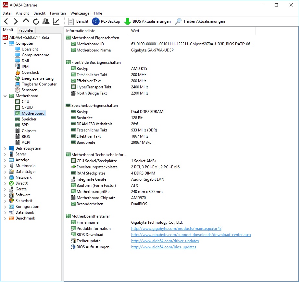Click the PC-Backup blue round icon
Viewport: 299px width, 282px height.
pyautogui.click(x=96, y=21)
